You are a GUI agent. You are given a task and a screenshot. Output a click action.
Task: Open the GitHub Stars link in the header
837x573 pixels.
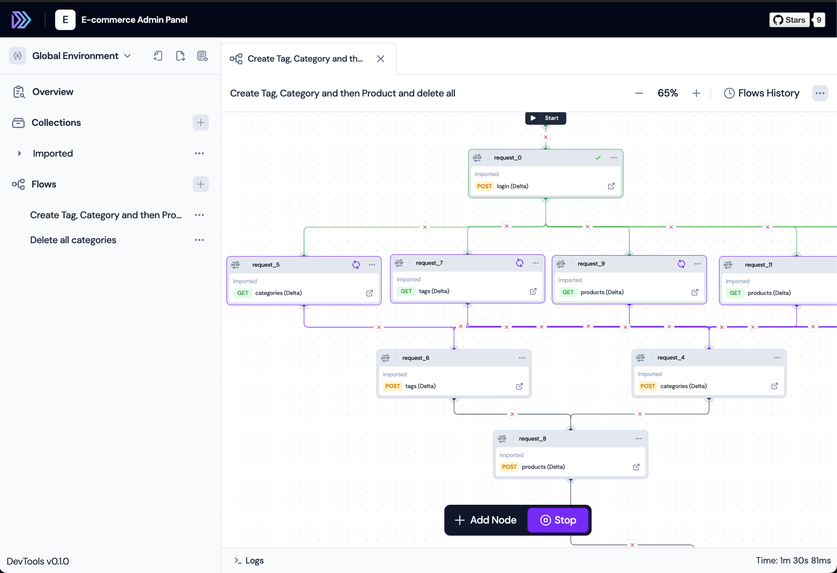click(x=789, y=19)
